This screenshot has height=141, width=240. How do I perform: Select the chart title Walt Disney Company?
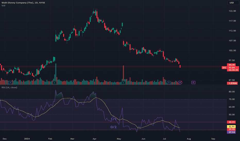23,3
